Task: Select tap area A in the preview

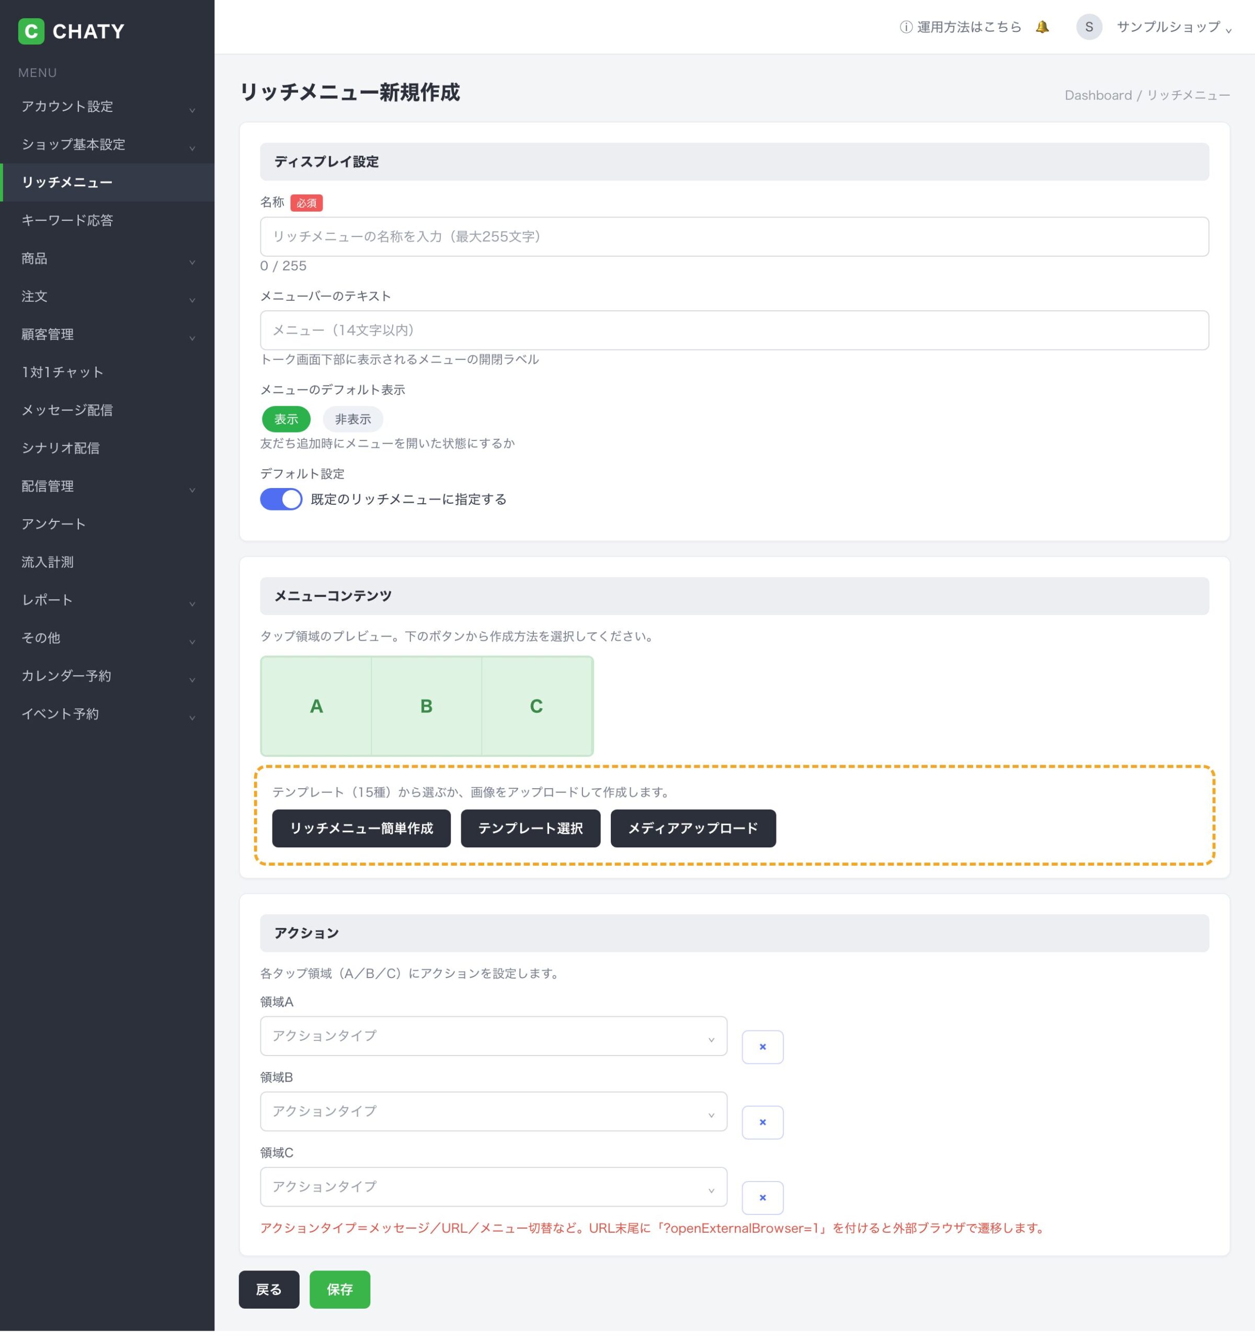Action: point(316,706)
